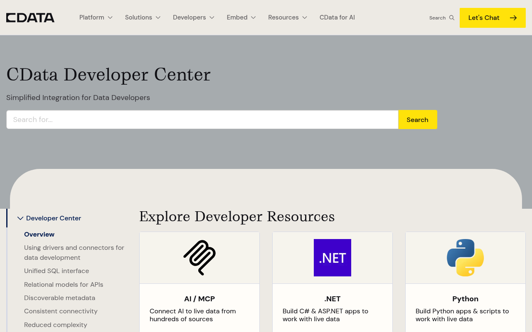Image resolution: width=532 pixels, height=332 pixels.
Task: Click the .NET purple logo
Action: [332, 258]
